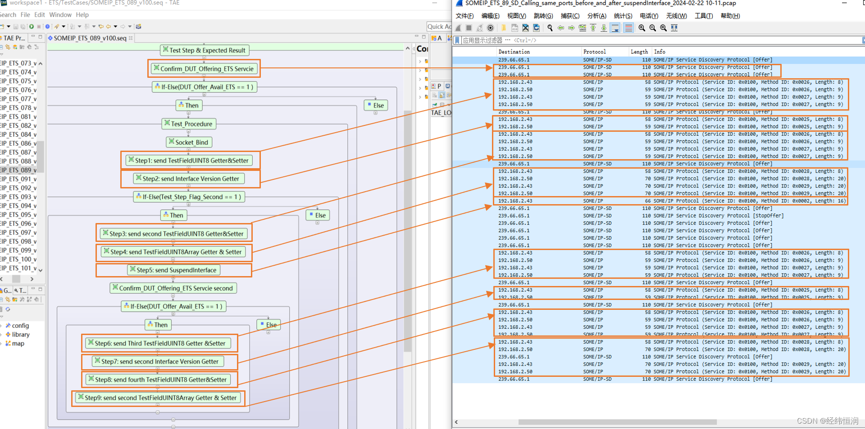865x429 pixels.
Task: Click Wireshark close capture file X icon
Action: click(x=525, y=28)
